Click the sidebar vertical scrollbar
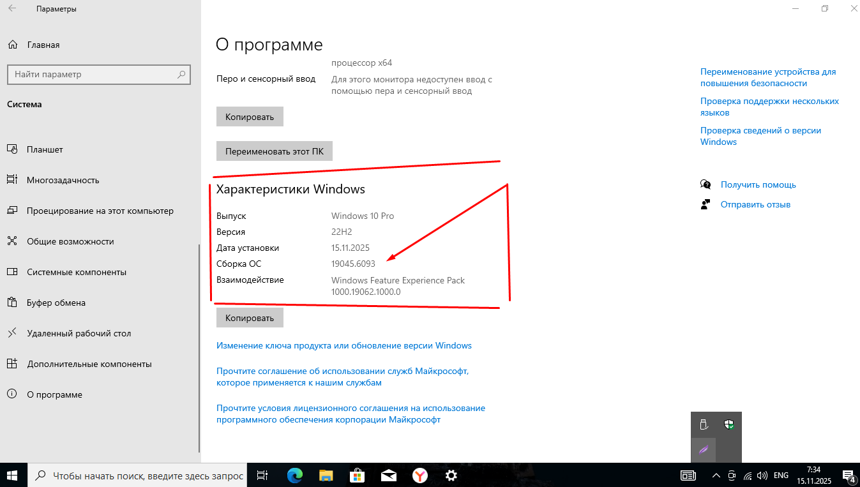Image resolution: width=860 pixels, height=487 pixels. [x=199, y=348]
